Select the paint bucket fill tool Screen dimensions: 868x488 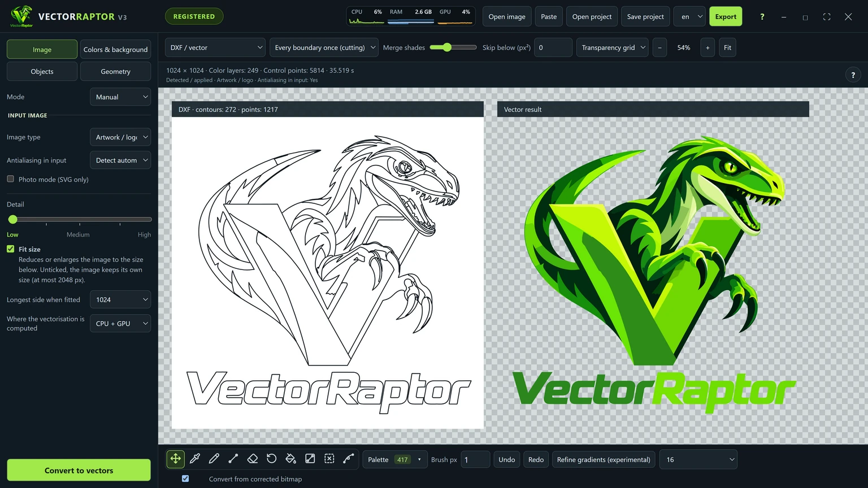[291, 459]
